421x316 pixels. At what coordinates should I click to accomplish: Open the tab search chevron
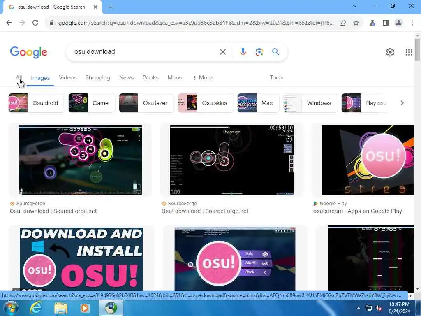355,6
